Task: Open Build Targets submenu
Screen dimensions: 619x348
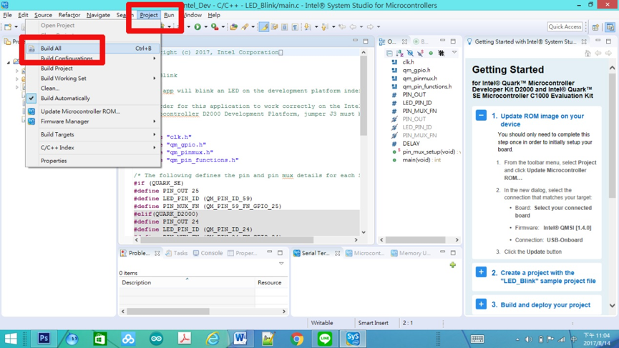Action: pyautogui.click(x=94, y=134)
